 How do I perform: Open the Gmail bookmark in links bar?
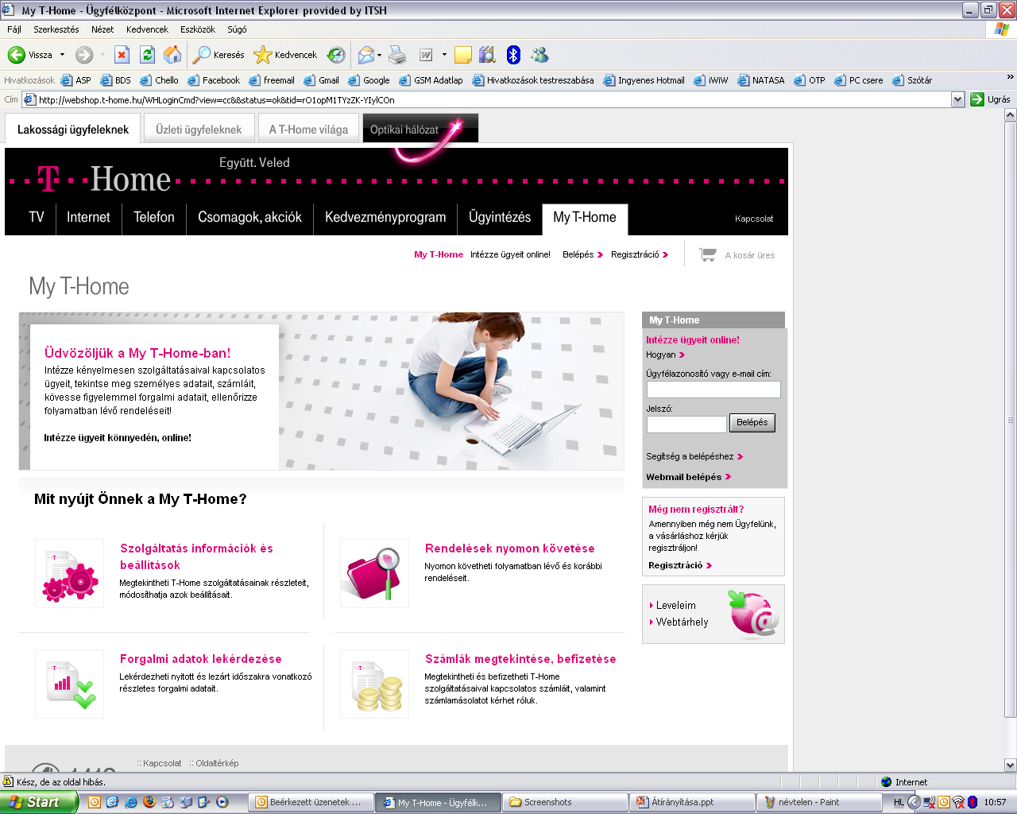[322, 80]
